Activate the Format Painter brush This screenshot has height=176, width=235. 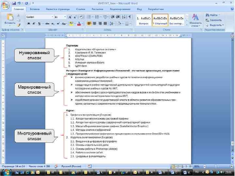[19, 25]
